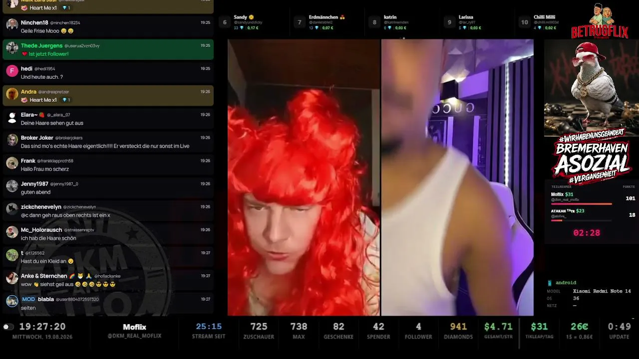639x359 pixels.
Task: Click zickchenevelyn's profile avatar
Action: [x=12, y=209]
